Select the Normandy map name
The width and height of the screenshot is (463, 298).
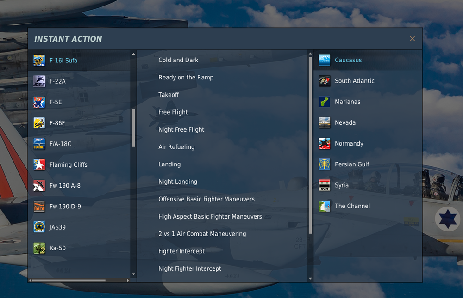(349, 144)
